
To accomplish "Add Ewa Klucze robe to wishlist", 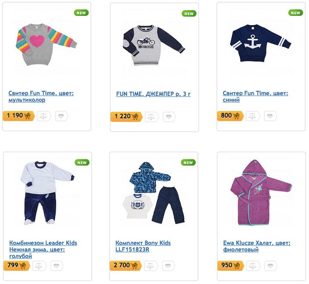I will pos(271,266).
